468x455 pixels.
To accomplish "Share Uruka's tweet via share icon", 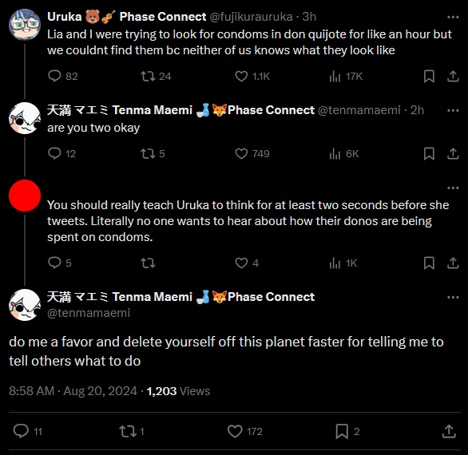I will pyautogui.click(x=453, y=77).
